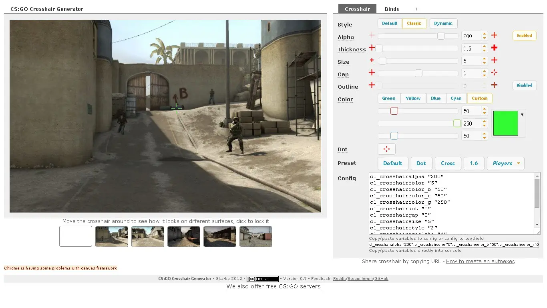Increase the Alpha value with up arrow
The image size is (547, 308).
484,34
